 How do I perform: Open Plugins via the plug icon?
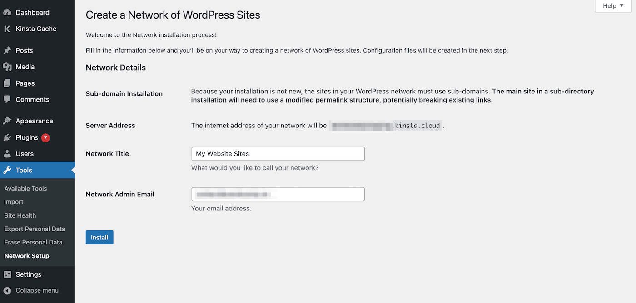[x=7, y=137]
